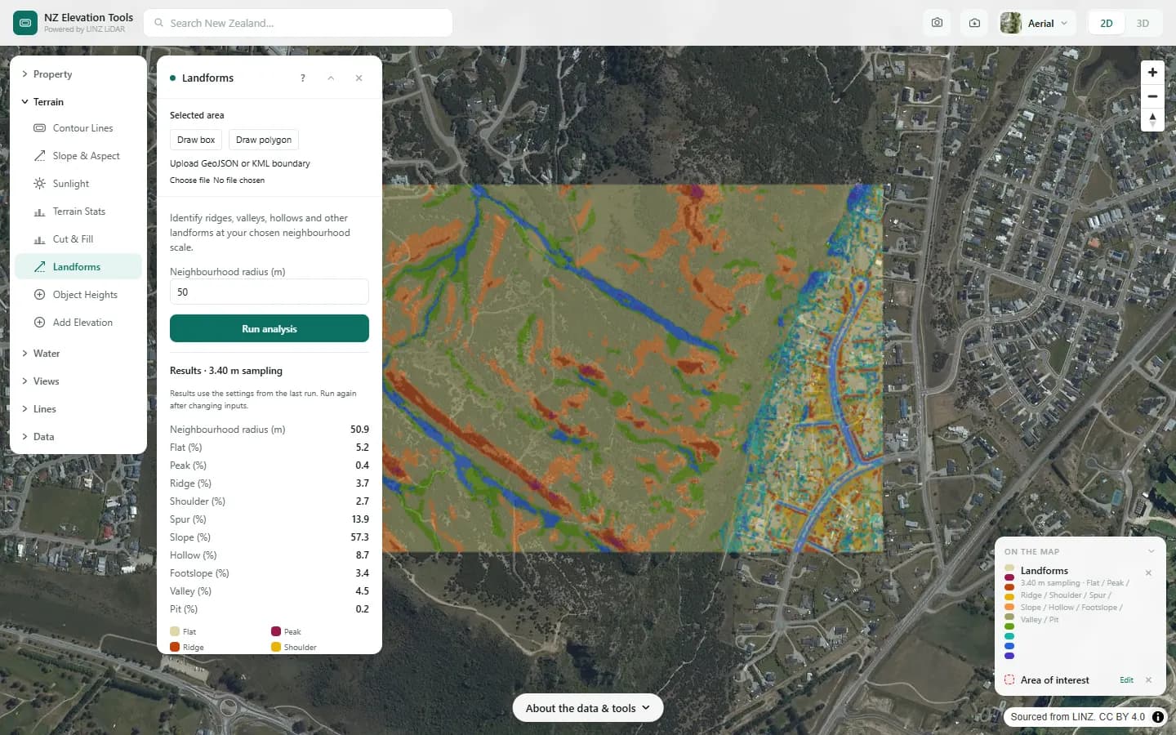Expand the Data section
Image resolution: width=1176 pixels, height=735 pixels.
tap(78, 437)
